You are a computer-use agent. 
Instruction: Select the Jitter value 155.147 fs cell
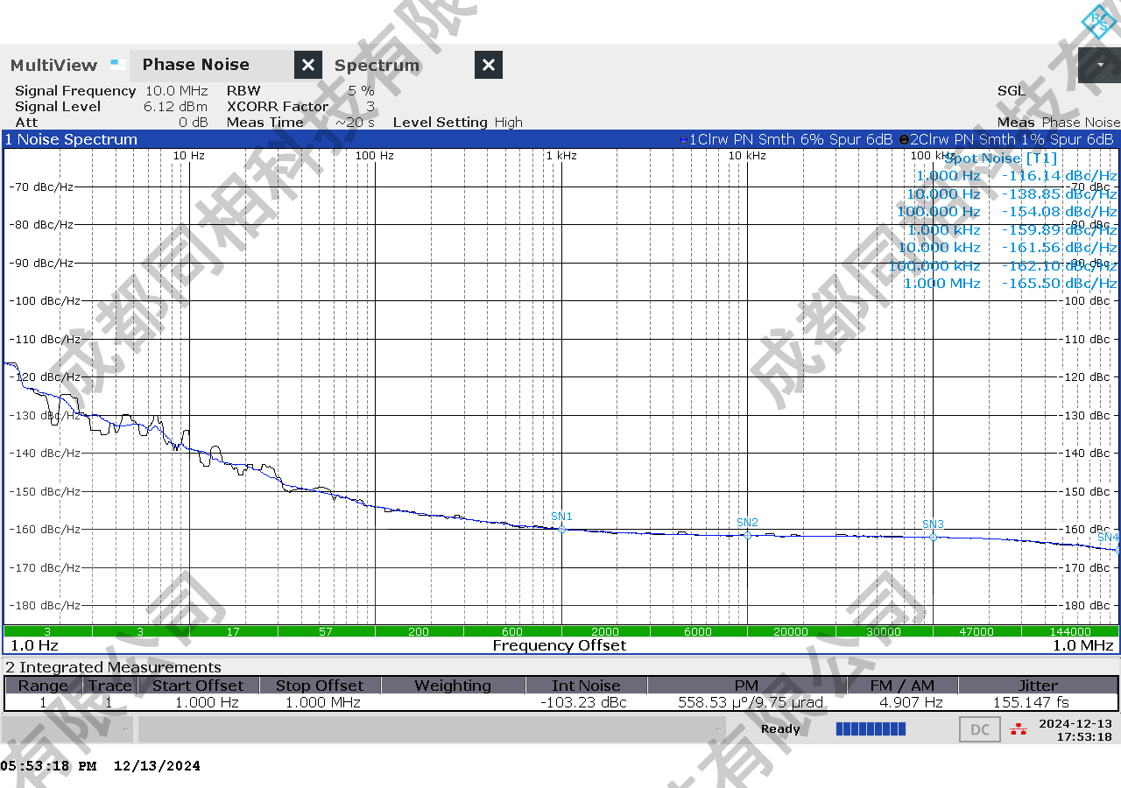(1038, 702)
